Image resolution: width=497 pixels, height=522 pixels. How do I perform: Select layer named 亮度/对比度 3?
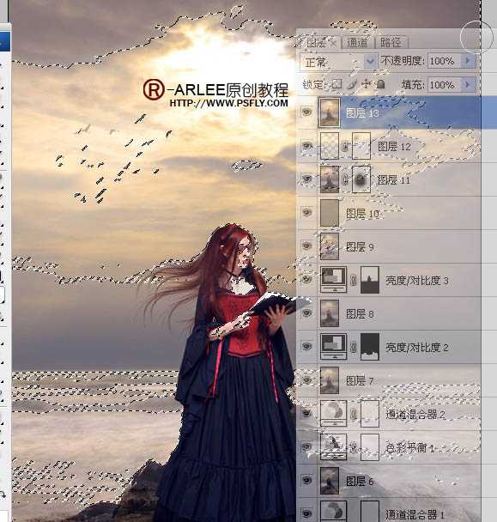(417, 281)
